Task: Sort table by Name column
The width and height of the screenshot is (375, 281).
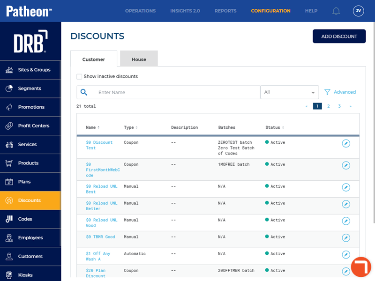Action: click(x=92, y=127)
